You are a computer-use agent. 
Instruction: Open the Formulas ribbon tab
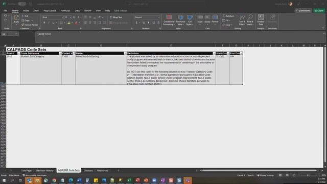click(x=65, y=11)
